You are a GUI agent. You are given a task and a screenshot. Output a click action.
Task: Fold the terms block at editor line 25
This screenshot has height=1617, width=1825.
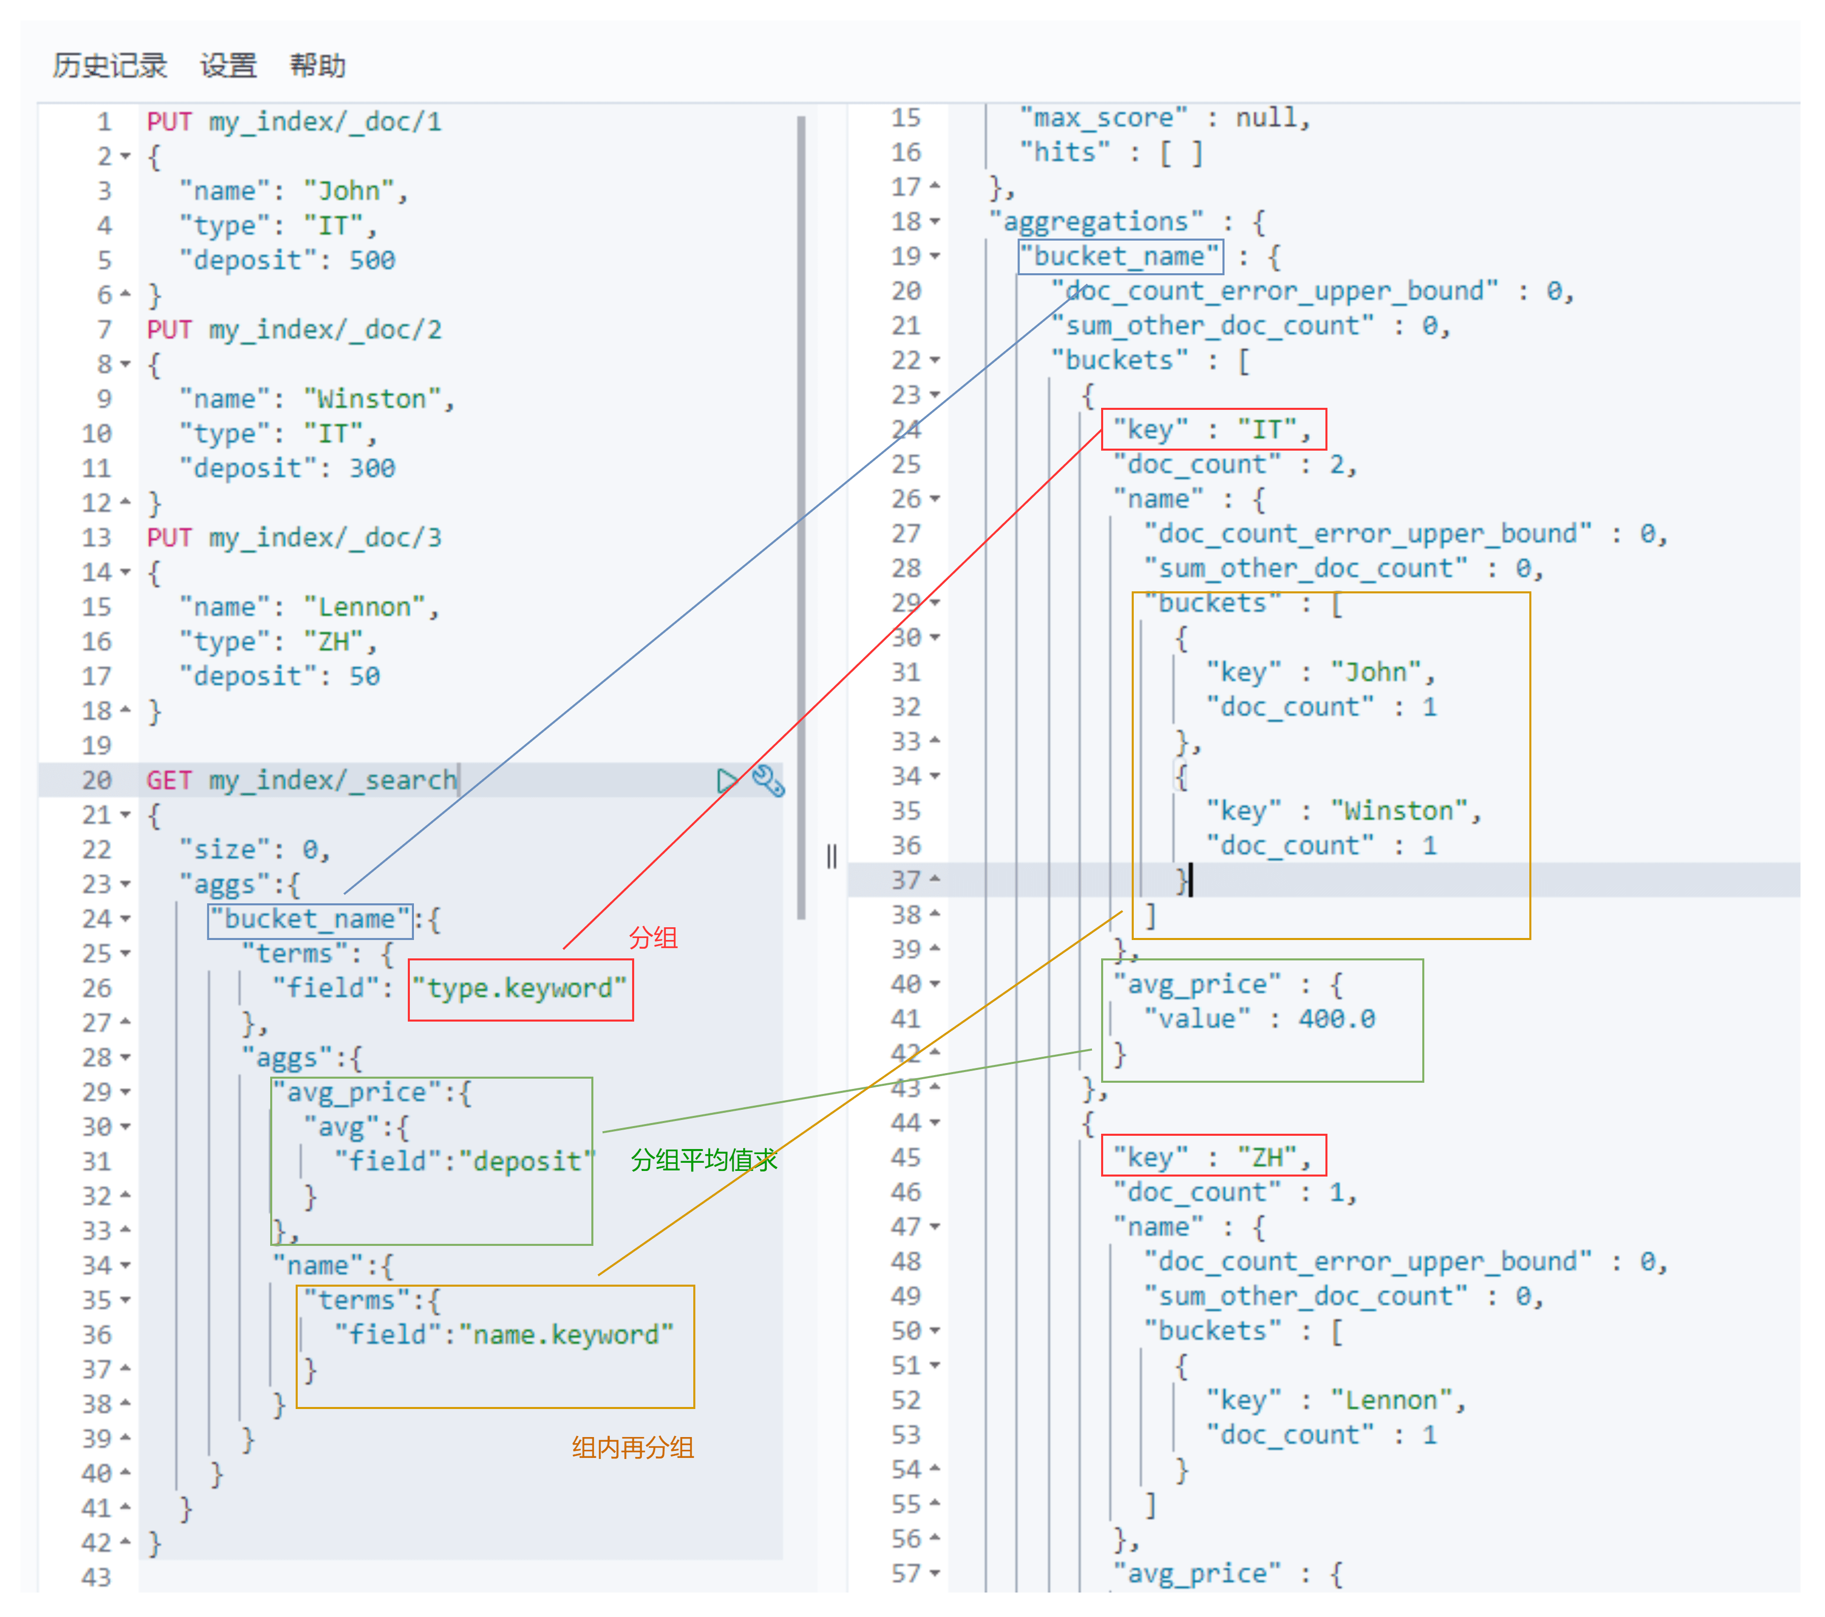[126, 954]
